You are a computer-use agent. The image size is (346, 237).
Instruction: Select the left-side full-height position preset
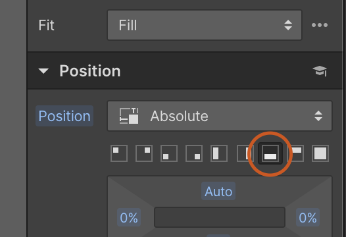(x=219, y=153)
